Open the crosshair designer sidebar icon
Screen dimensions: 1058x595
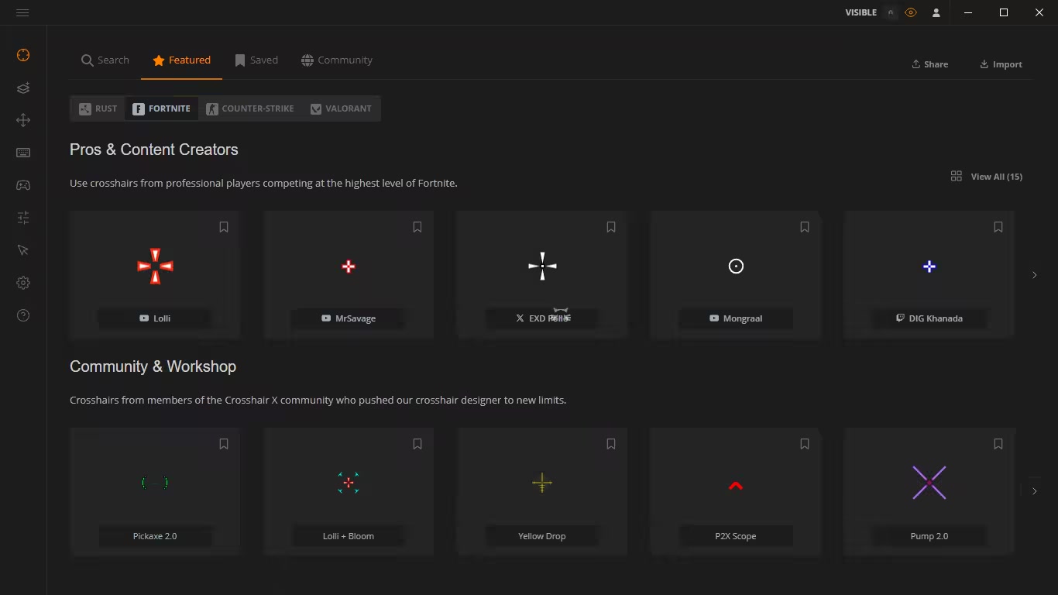(x=23, y=55)
